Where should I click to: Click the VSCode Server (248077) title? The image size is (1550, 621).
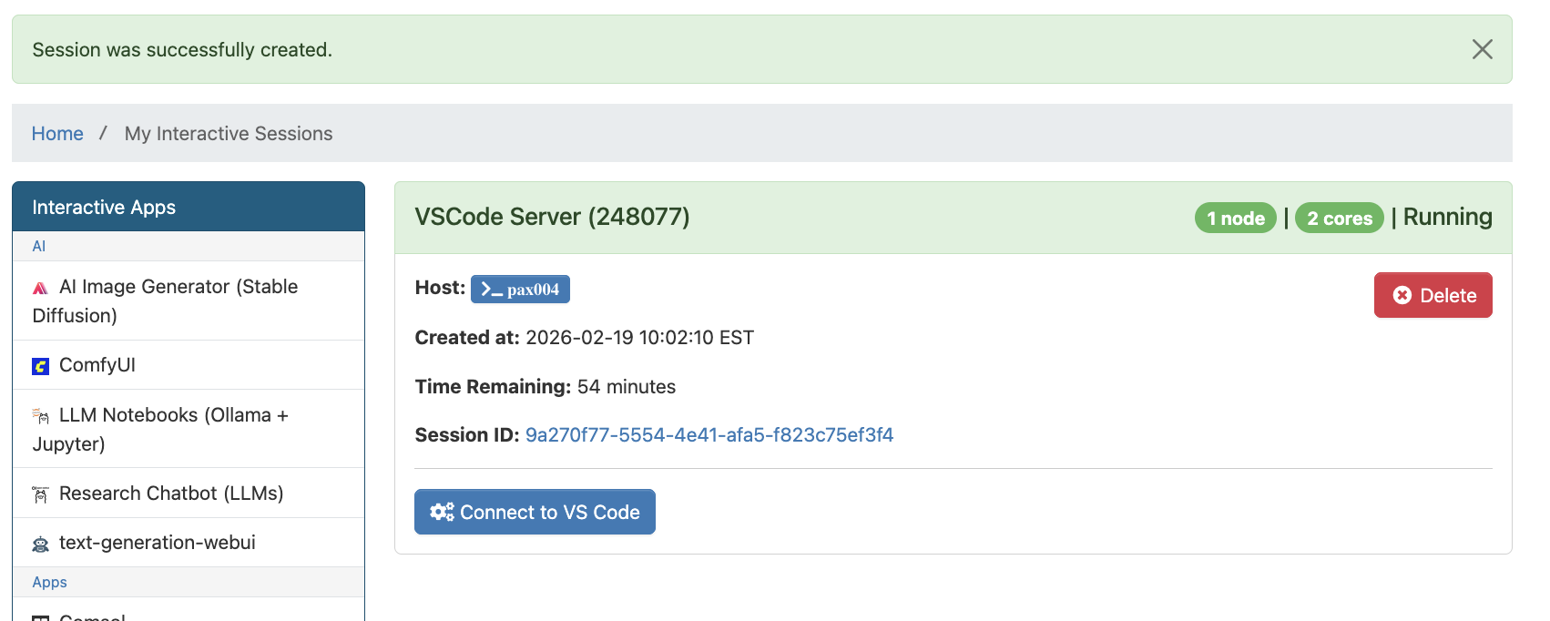tap(552, 217)
